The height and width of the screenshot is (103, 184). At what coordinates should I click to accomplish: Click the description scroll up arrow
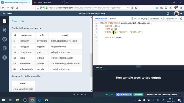tap(91, 18)
